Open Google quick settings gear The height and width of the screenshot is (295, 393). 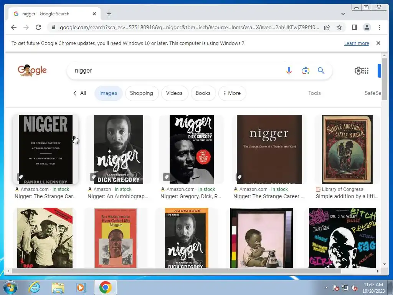[358, 71]
